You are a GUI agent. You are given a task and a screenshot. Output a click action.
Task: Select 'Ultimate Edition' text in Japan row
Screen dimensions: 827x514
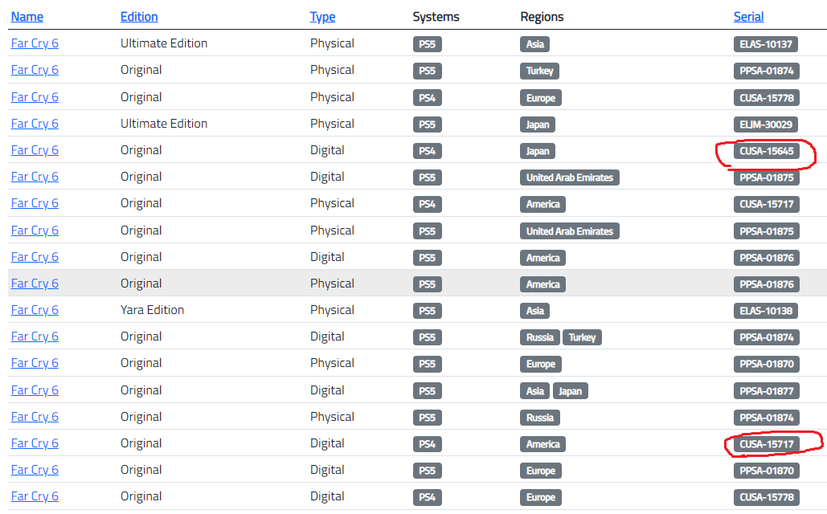pyautogui.click(x=163, y=124)
